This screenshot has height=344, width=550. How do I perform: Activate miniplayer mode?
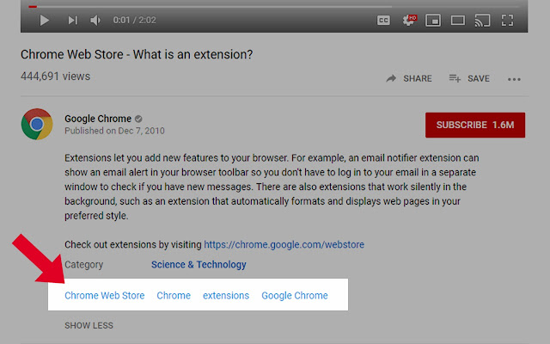[x=433, y=21]
